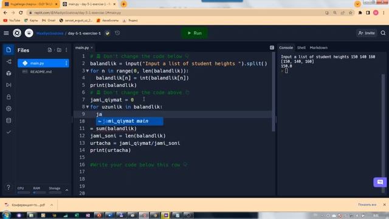Click line 14 print(urtacha) code text
The image size is (389, 219).
pos(111,150)
